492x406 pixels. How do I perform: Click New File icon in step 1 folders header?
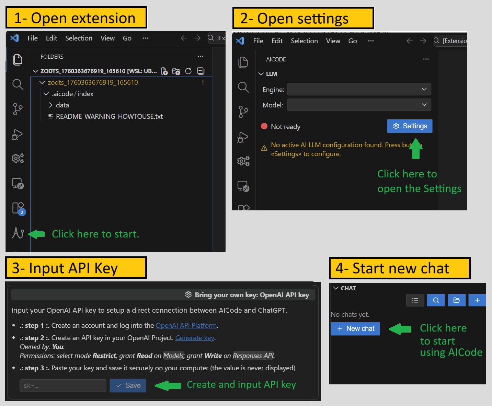tap(164, 71)
